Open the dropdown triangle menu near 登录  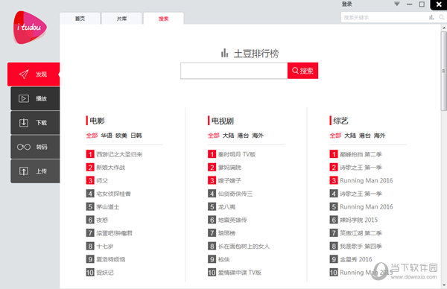tap(397, 4)
